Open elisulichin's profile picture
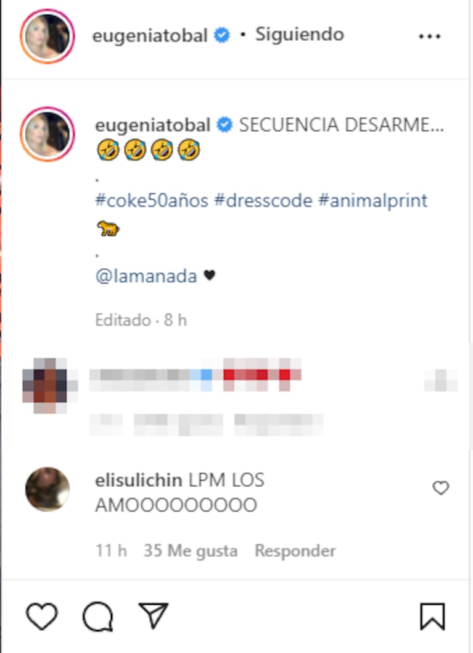Viewport: 473px width, 653px height. [x=47, y=489]
